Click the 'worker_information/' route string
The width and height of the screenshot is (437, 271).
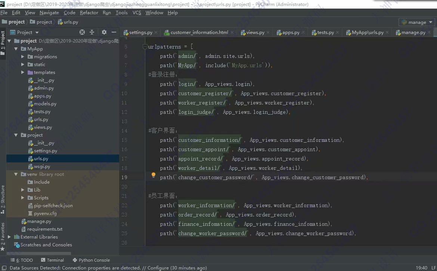click(x=207, y=205)
